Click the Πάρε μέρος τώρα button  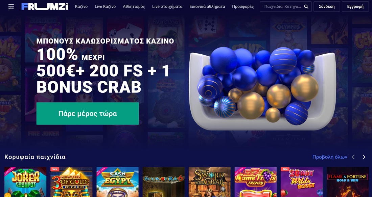tap(88, 113)
